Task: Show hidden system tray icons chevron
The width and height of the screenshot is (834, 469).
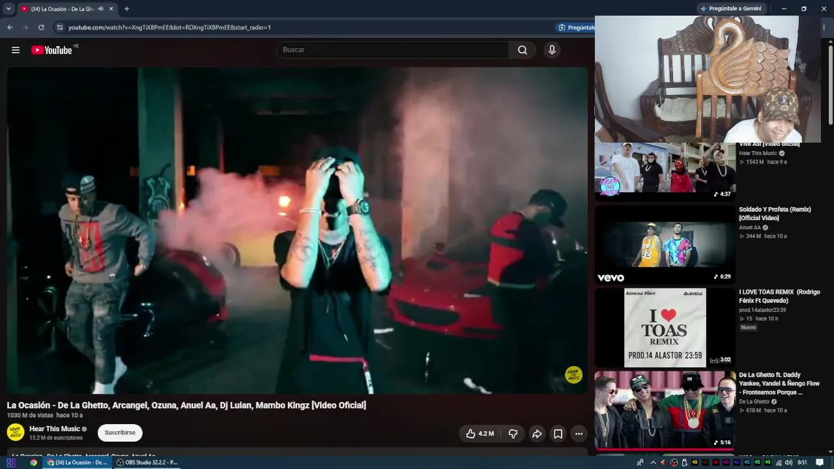Action: coord(653,462)
